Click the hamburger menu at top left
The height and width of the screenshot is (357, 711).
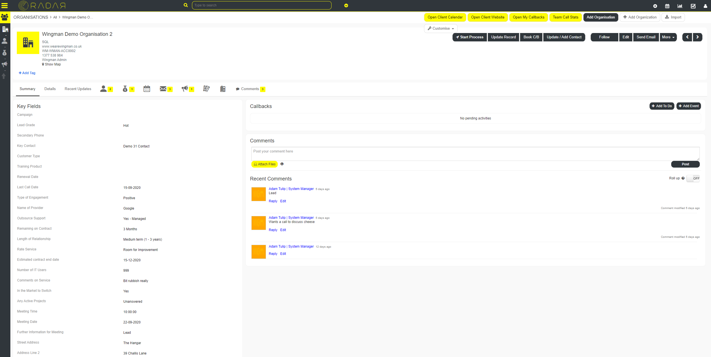(x=5, y=5)
